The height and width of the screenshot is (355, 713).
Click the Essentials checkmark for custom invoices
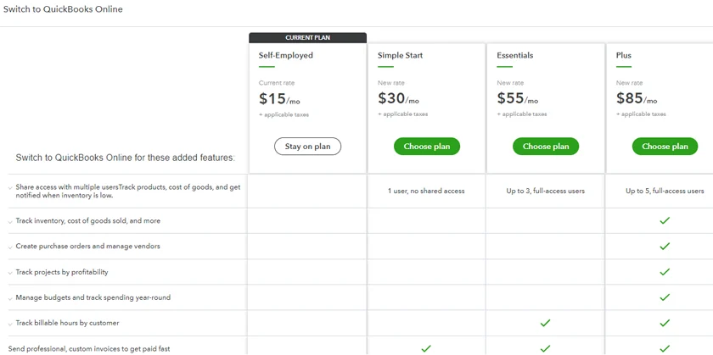tap(545, 348)
